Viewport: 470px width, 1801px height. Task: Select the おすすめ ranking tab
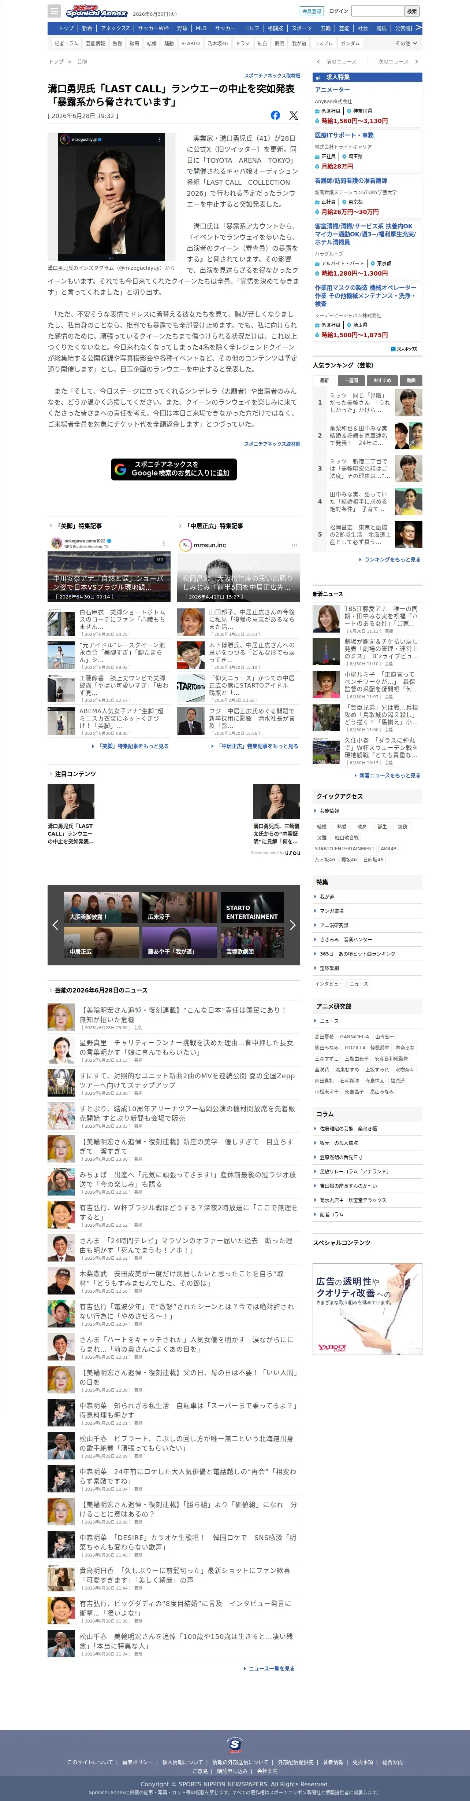point(382,380)
